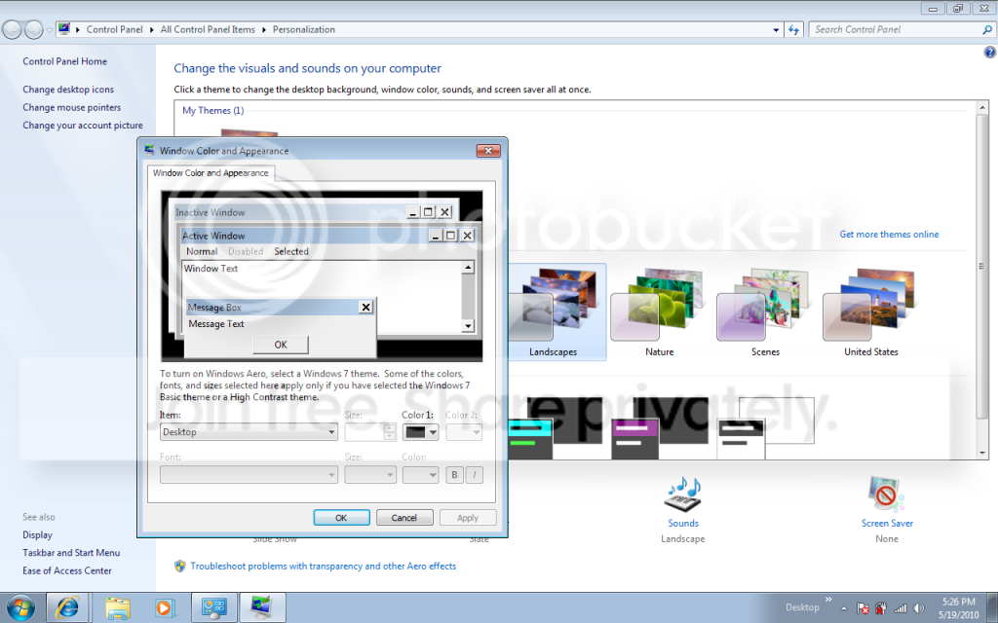Click Control Panel in breadcrumb

[x=115, y=29]
